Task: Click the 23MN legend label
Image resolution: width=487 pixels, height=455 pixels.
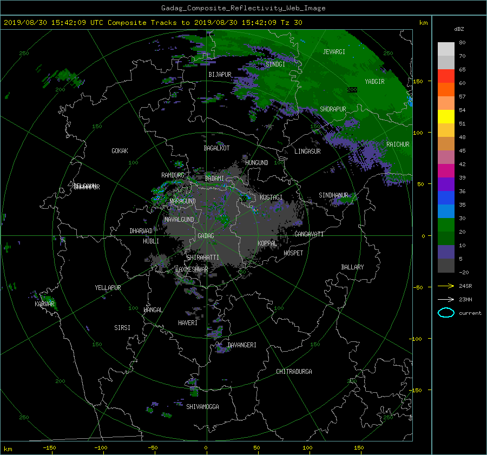Action: [x=465, y=299]
